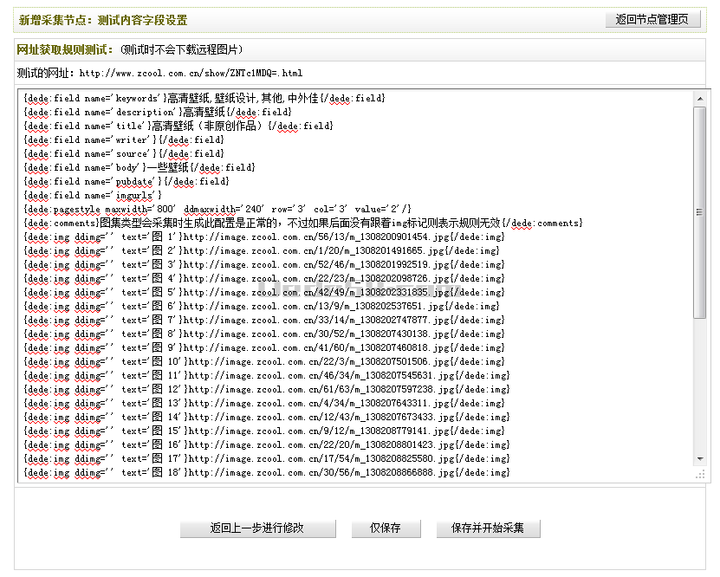Click 保存并开始采集 to save and start

(x=488, y=528)
